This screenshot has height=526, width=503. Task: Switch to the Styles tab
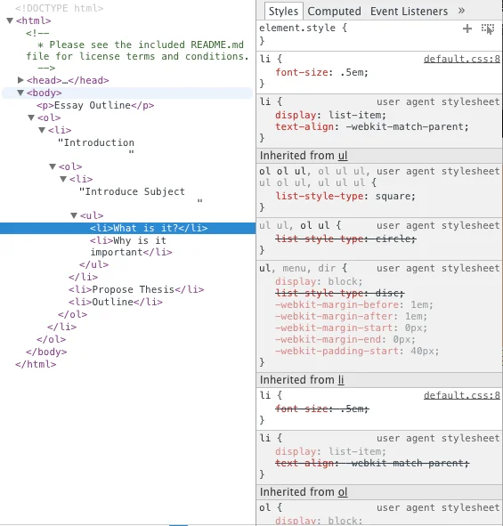click(283, 11)
